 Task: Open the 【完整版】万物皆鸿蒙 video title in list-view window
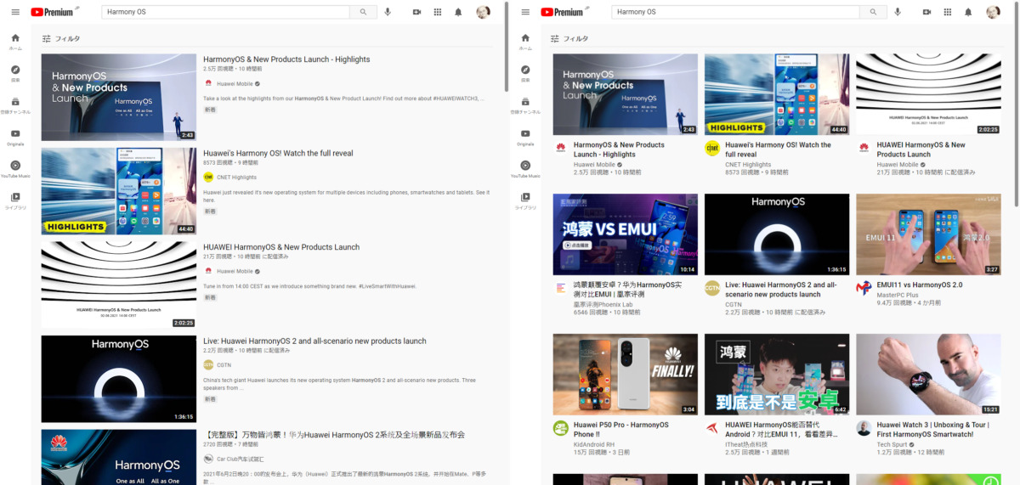[x=334, y=434]
